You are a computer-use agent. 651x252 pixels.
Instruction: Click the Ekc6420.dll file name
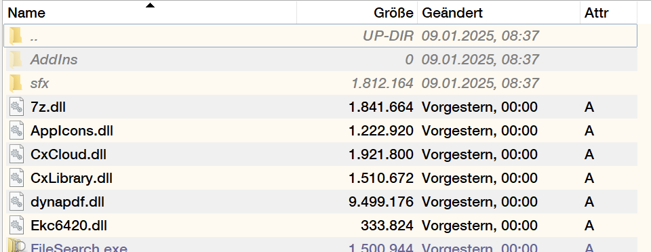pos(69,226)
